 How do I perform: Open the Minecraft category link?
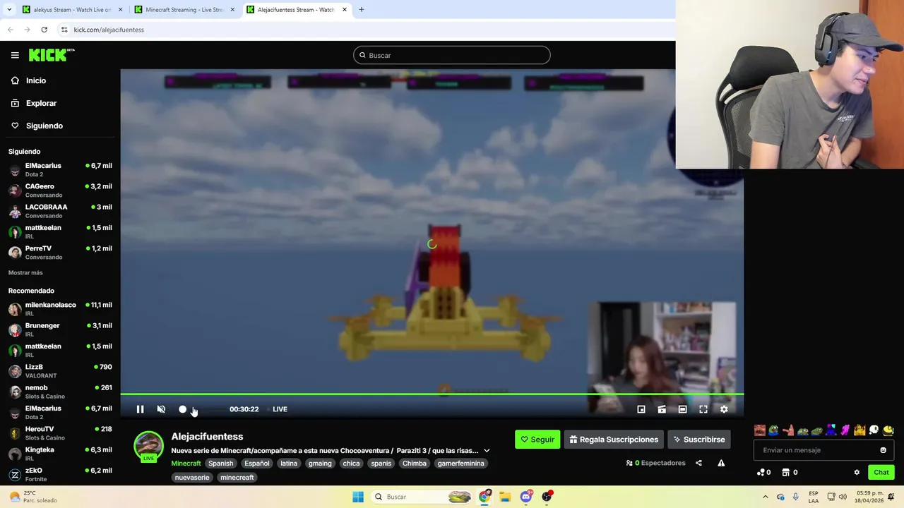(186, 464)
